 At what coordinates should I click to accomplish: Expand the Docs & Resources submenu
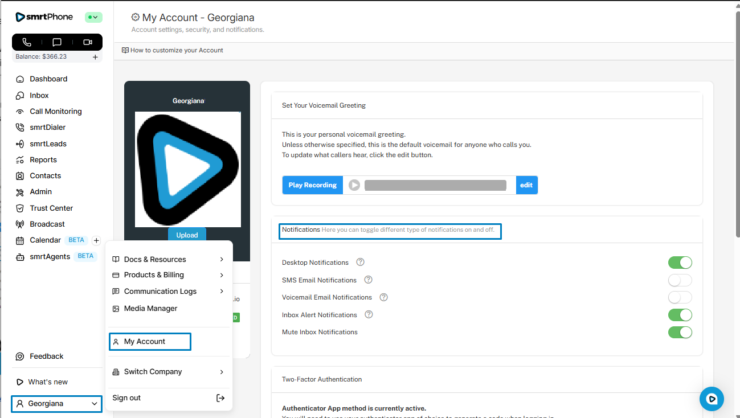(169, 259)
